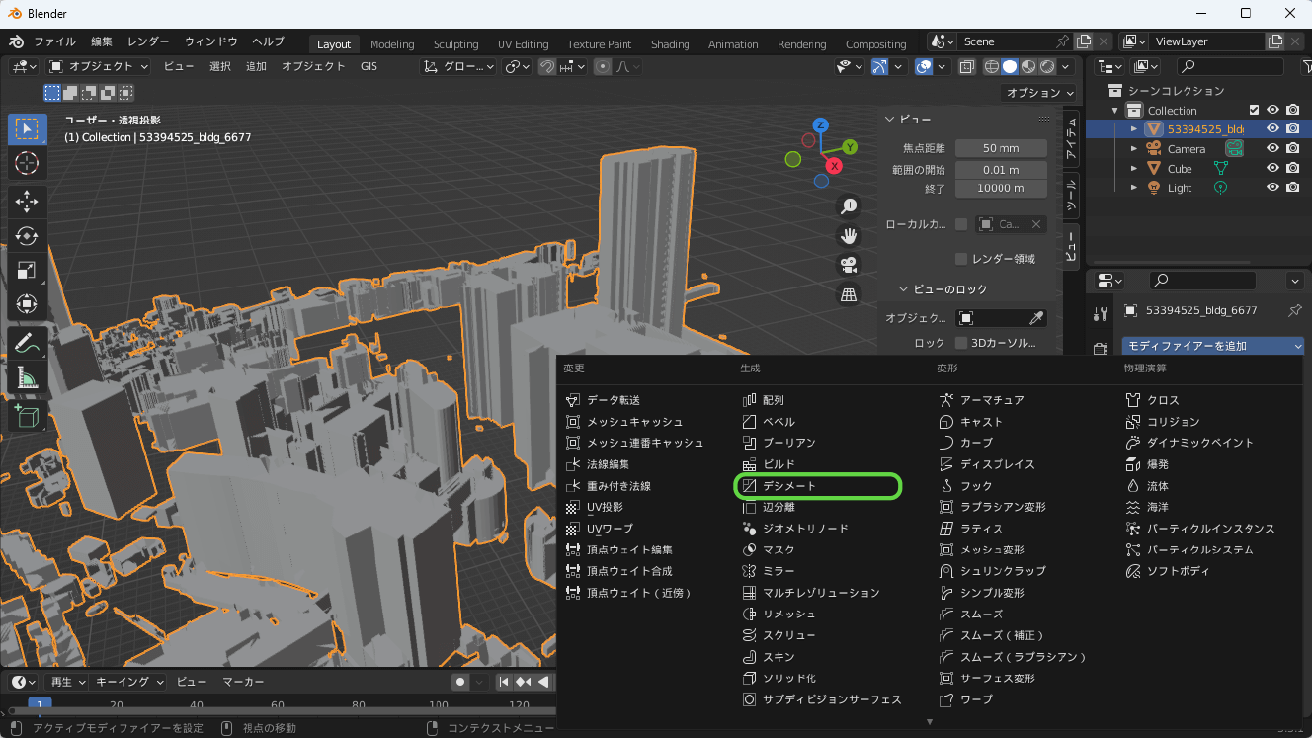Add the シュリンクラップ modifier
This screenshot has height=738, width=1312.
point(992,571)
